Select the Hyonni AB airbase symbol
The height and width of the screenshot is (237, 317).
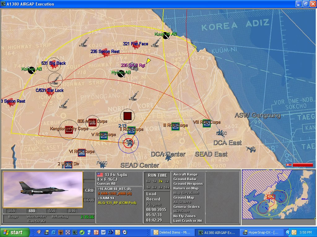pos(121,73)
